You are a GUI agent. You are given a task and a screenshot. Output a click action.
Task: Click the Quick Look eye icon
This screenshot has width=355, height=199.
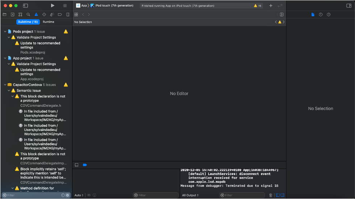[89, 195]
